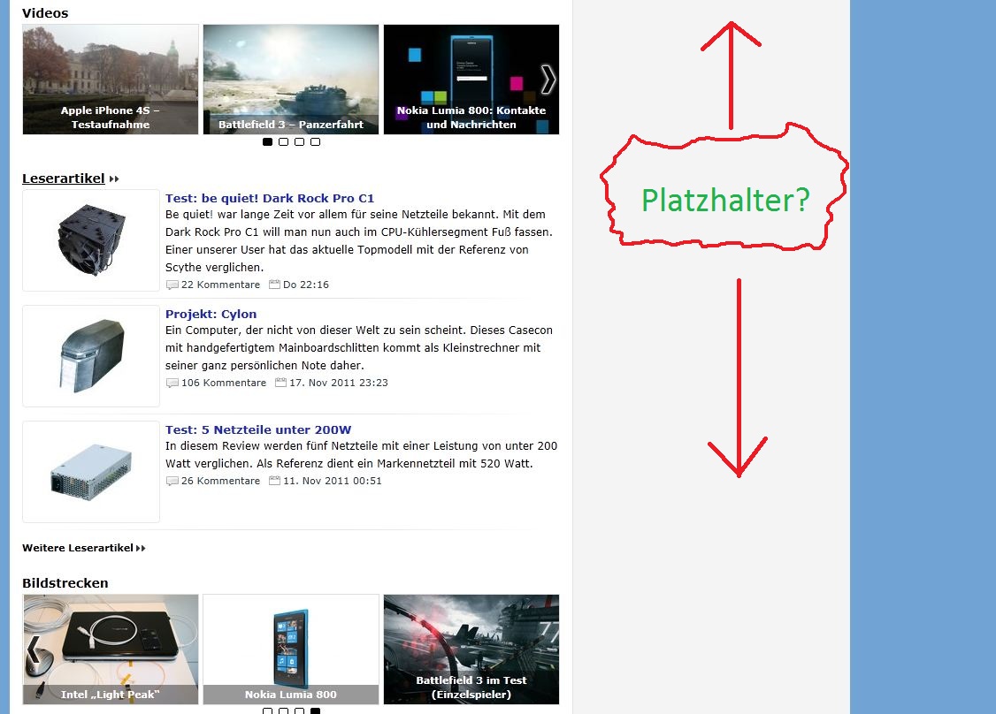Viewport: 996px width, 714px height.
Task: Open Nokia Lumia 800 Kontakte und Nachrichten video
Action: pos(471,80)
